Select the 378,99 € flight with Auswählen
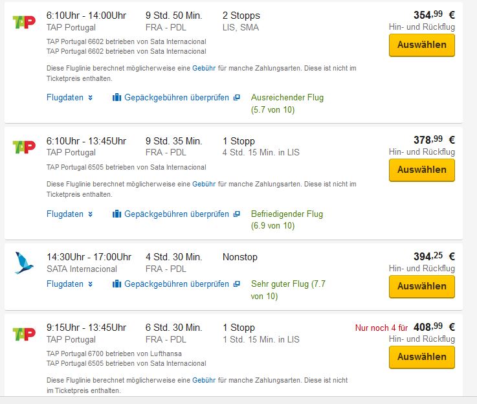This screenshot has height=404, width=477. click(x=421, y=170)
